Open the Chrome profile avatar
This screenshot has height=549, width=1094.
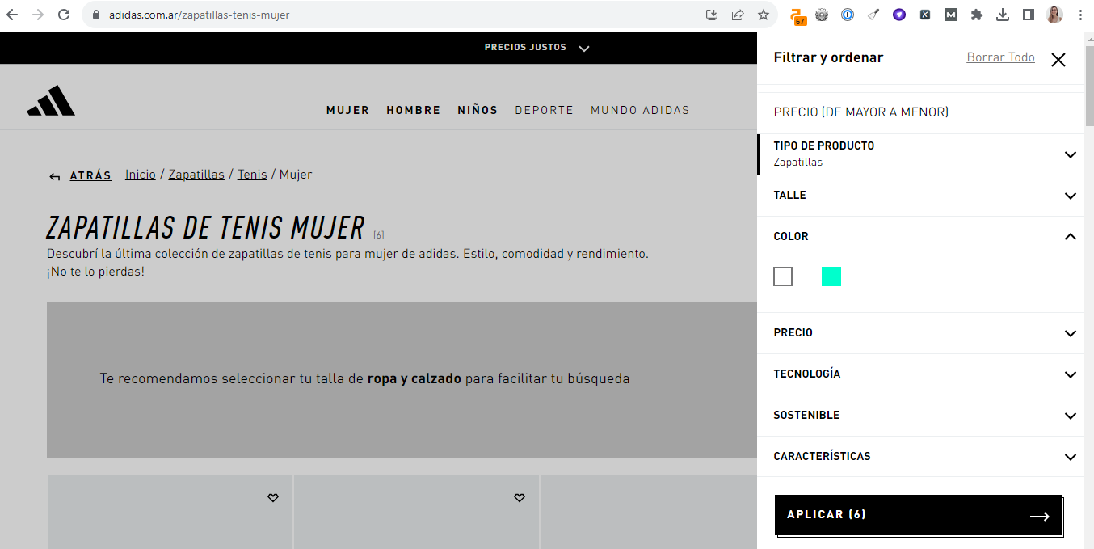pos(1054,15)
